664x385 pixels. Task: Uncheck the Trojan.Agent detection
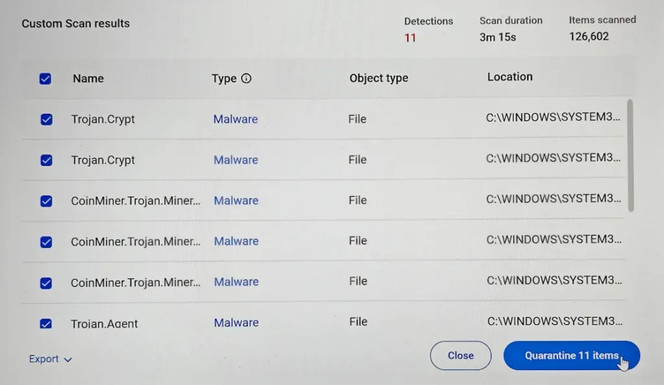45,322
